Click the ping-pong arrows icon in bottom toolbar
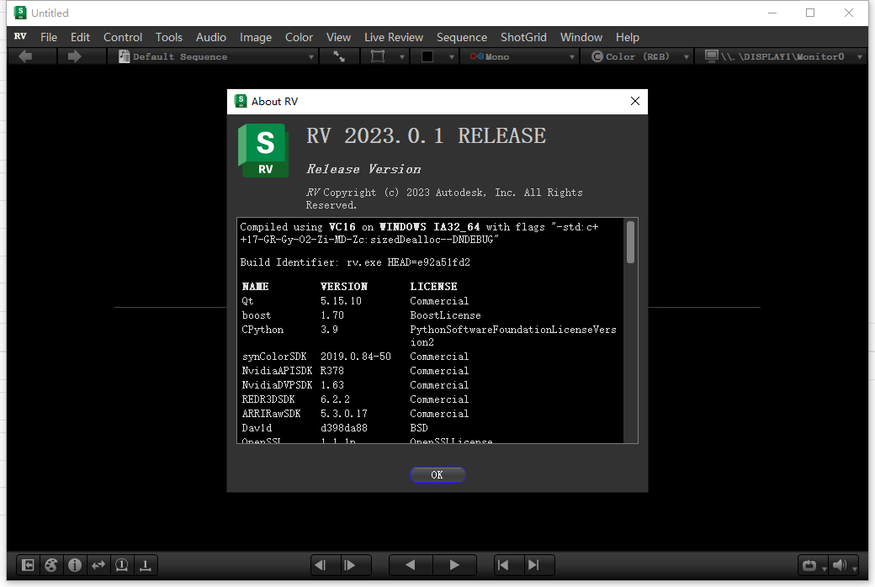Viewport: 875px width, 587px height. coord(98,565)
